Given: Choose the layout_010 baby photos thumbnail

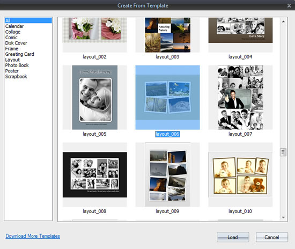Looking at the screenshot, I should tap(240, 174).
